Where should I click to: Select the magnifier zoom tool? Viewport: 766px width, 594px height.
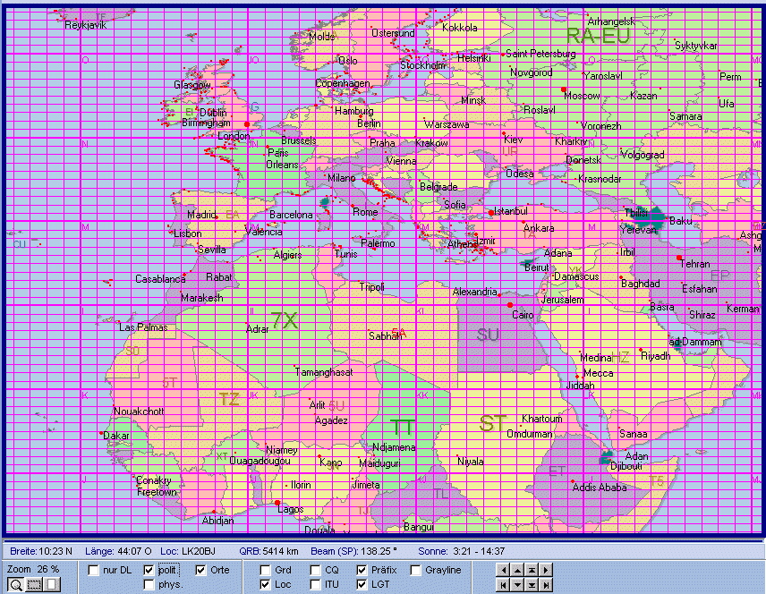[x=15, y=584]
